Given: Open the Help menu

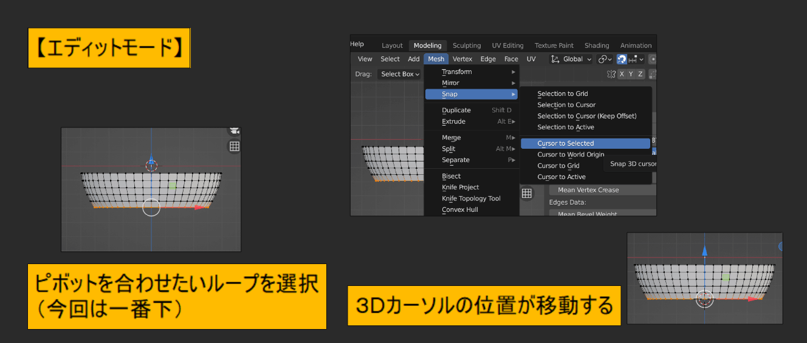Looking at the screenshot, I should click(357, 44).
